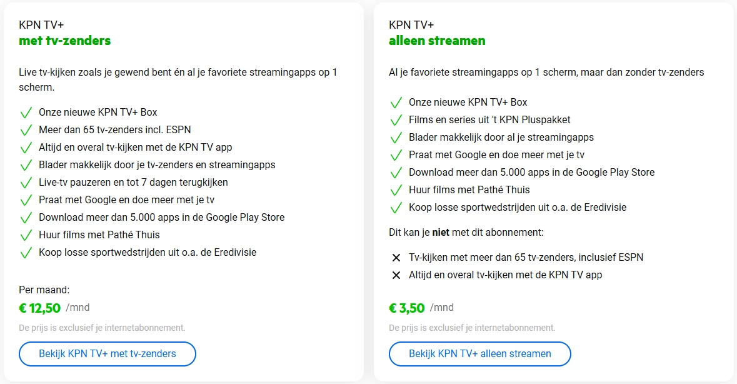Image resolution: width=737 pixels, height=384 pixels.
Task: Click checkmark next to 'Live-tv pauzeren' feature
Action: pyautogui.click(x=26, y=183)
